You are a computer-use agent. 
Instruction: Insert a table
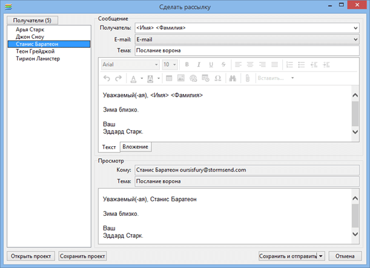(x=169, y=78)
